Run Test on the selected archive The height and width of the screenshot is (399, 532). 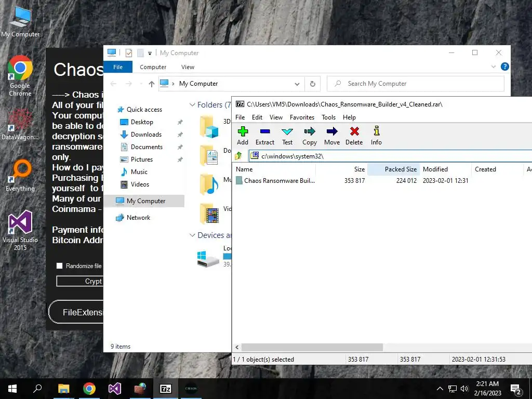(287, 136)
